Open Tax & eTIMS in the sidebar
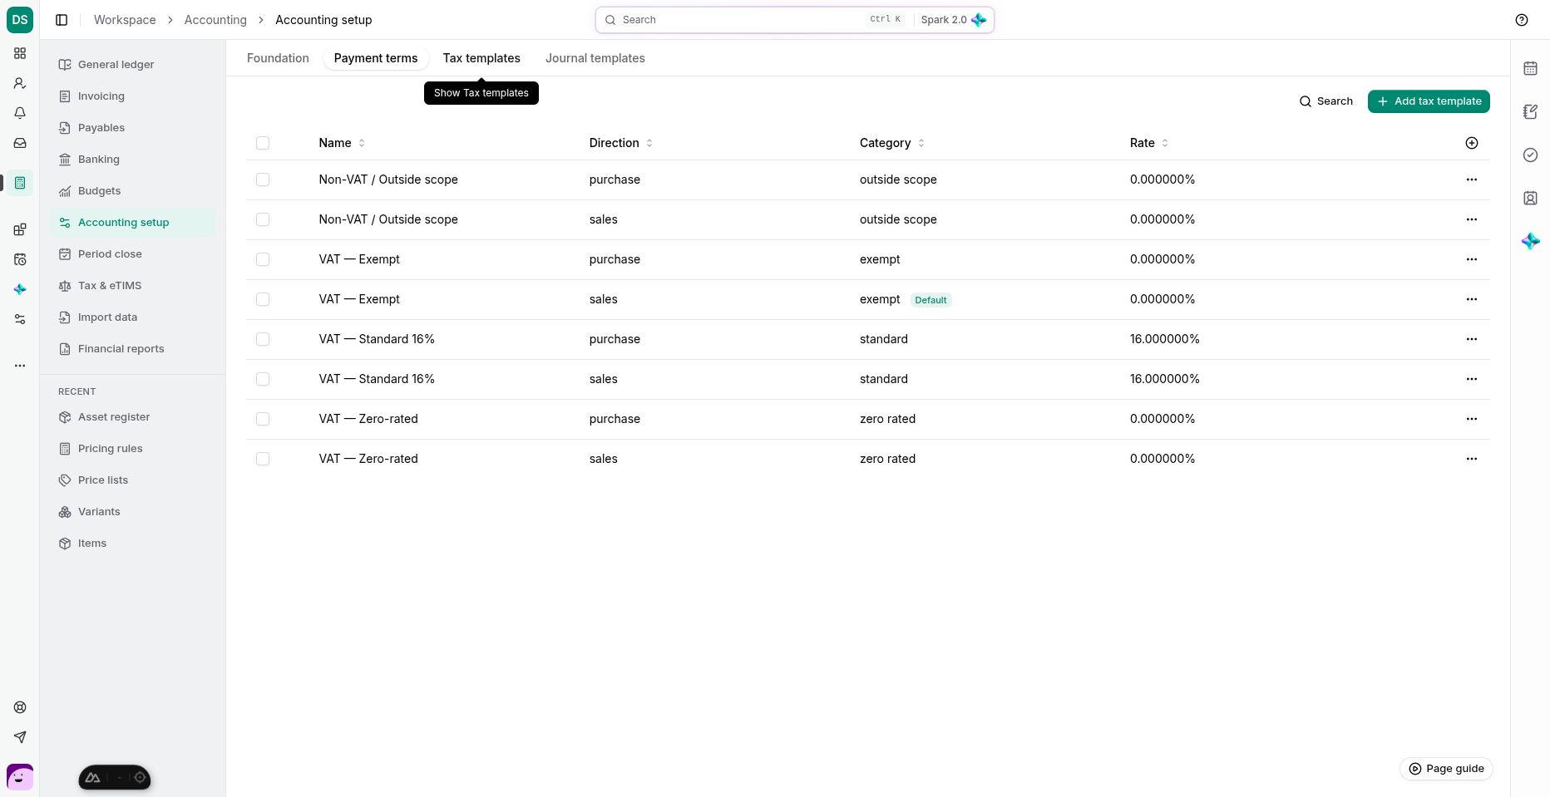This screenshot has width=1550, height=797. (x=132, y=286)
